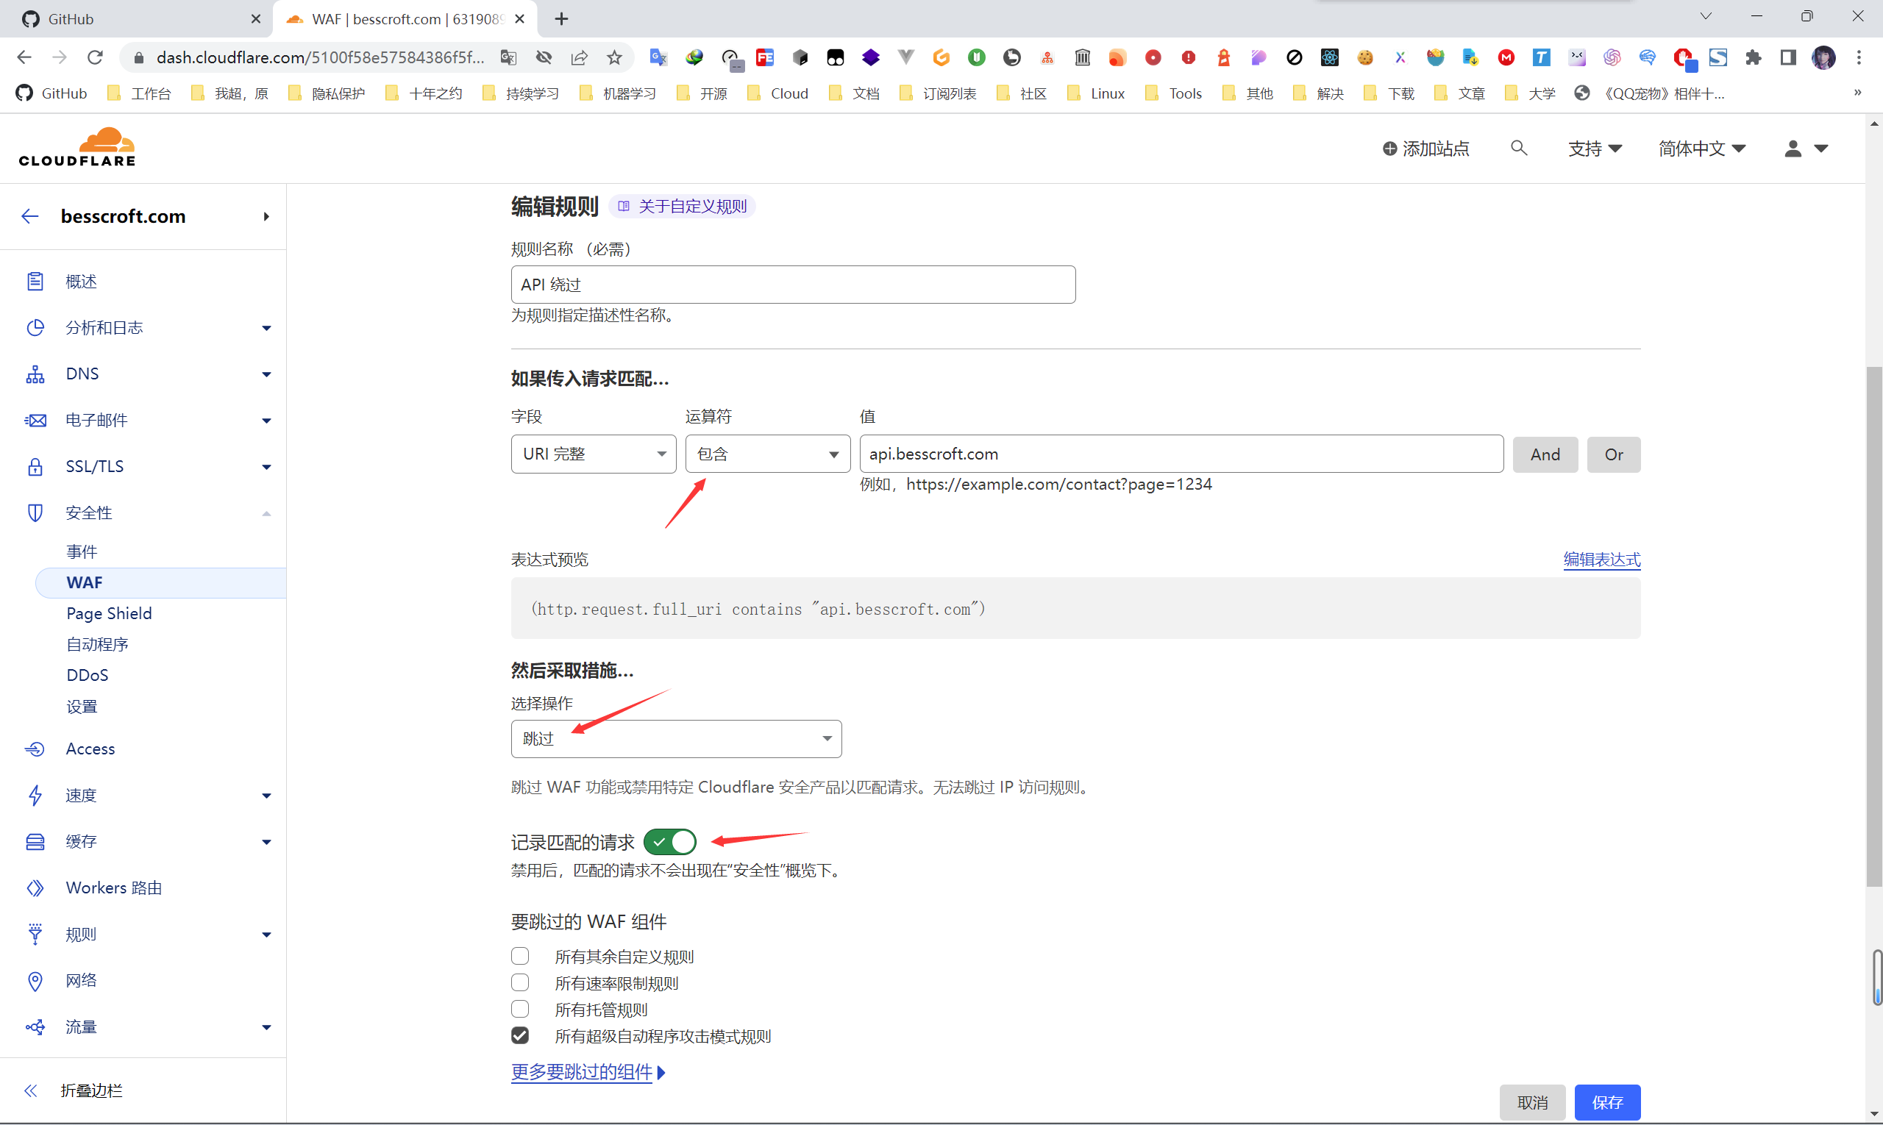Reload the page in browser toolbar
Viewport: 1883px width, 1125px height.
[x=95, y=57]
